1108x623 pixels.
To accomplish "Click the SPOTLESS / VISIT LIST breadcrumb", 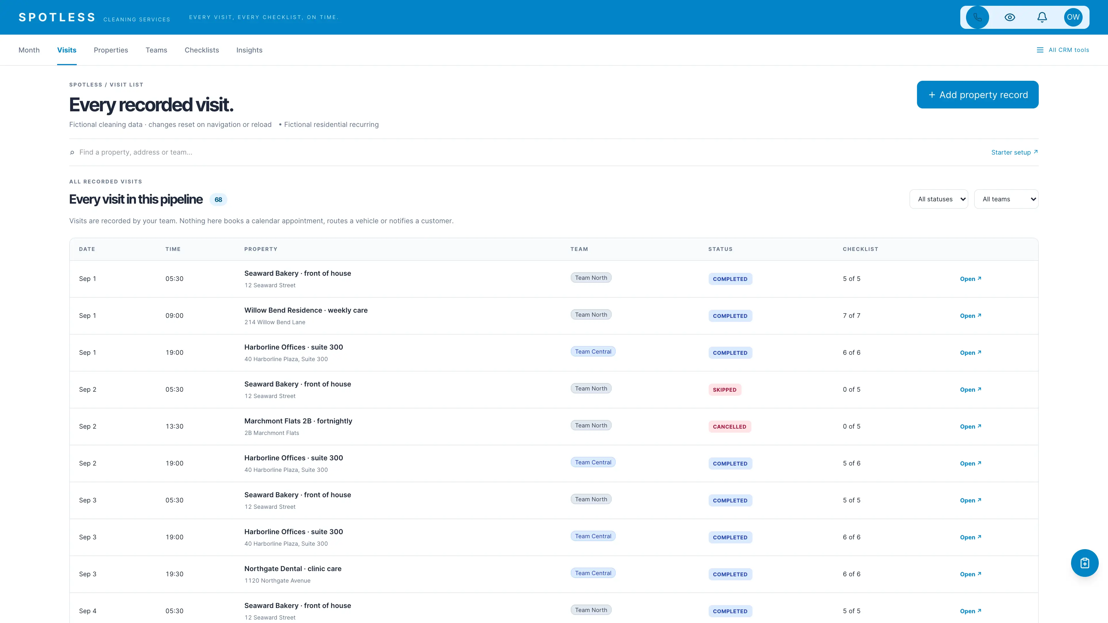I will point(106,85).
